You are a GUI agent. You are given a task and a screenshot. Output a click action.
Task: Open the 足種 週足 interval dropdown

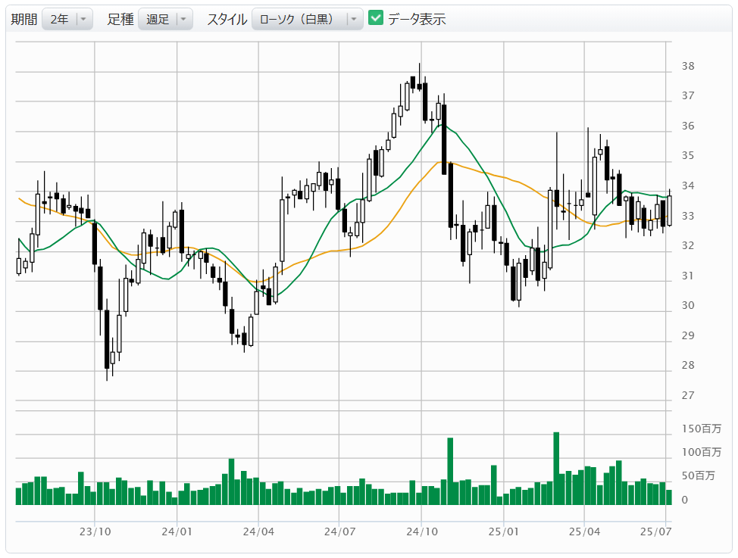tap(166, 19)
